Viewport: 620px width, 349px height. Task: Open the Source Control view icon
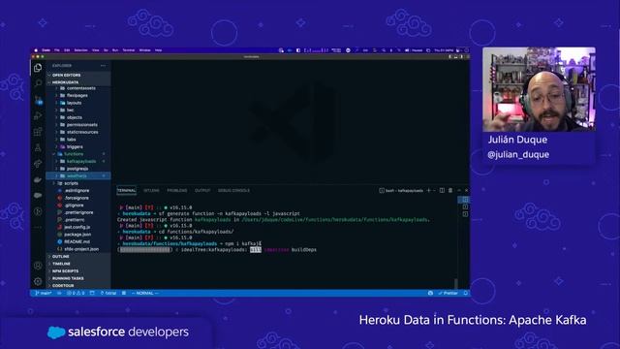(x=38, y=100)
